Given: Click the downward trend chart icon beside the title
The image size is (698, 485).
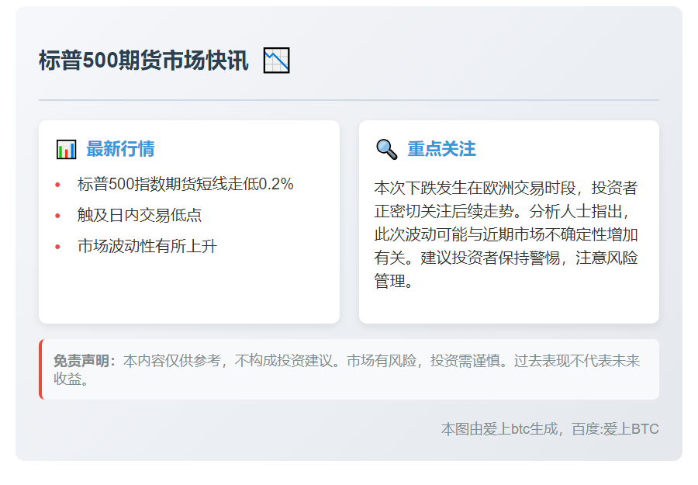Looking at the screenshot, I should click(x=276, y=61).
